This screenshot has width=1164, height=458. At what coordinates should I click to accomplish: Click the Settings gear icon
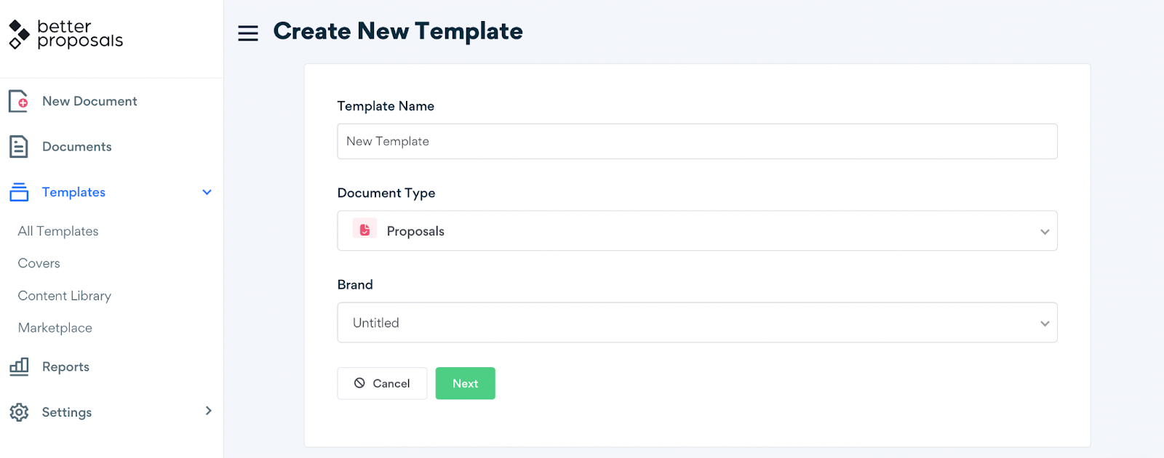(x=19, y=412)
